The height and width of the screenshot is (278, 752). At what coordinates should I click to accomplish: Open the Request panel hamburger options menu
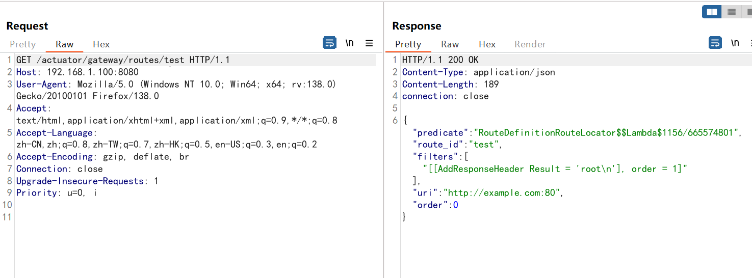[x=369, y=43]
